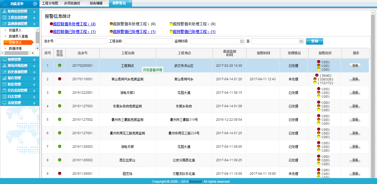Expand the 历史数据管理 menu chevron

[34, 72]
